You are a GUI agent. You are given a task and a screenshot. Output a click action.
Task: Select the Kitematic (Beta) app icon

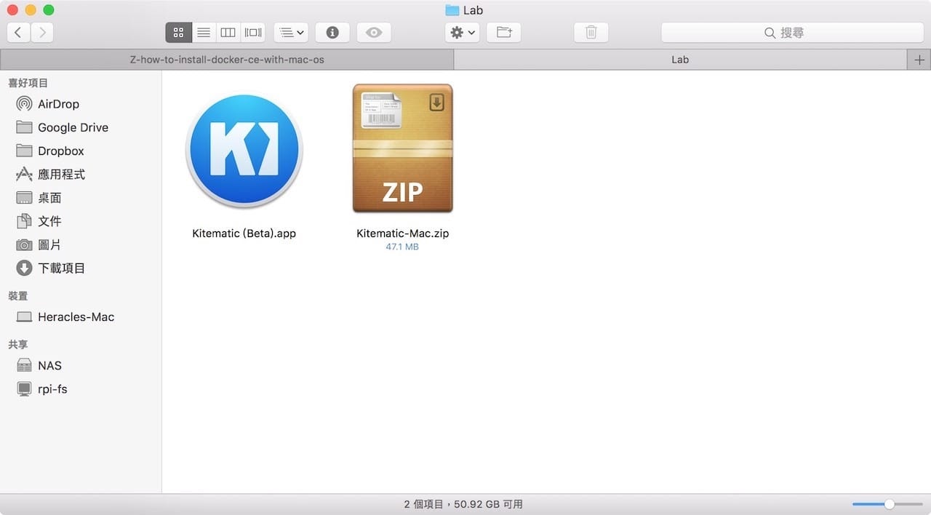(x=244, y=150)
